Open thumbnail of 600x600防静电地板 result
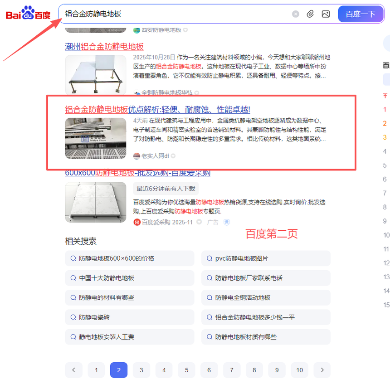This screenshot has width=390, height=384. 96,202
